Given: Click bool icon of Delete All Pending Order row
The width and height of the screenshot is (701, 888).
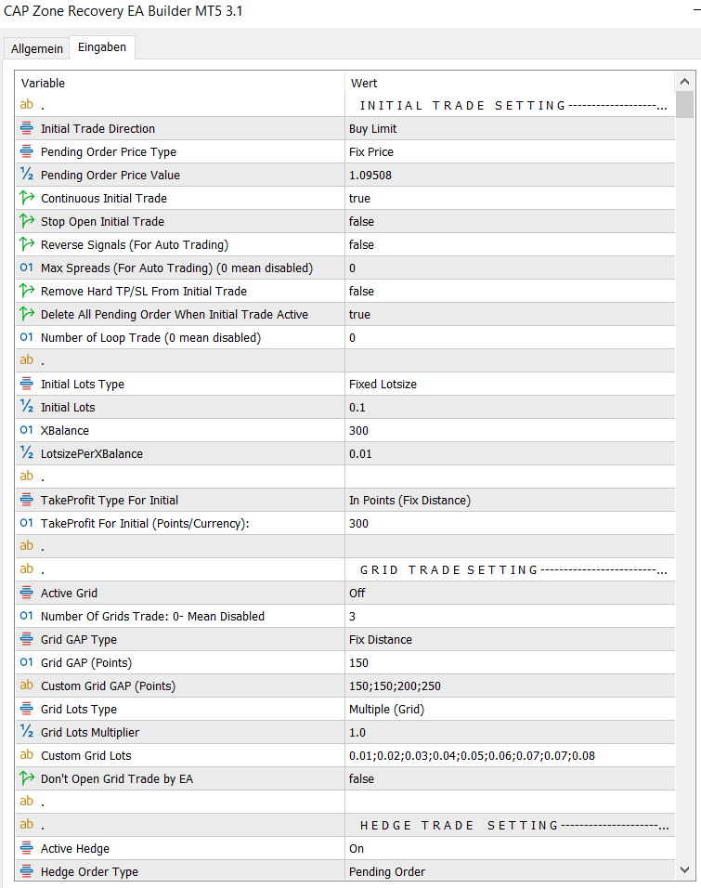Looking at the screenshot, I should click(27, 314).
